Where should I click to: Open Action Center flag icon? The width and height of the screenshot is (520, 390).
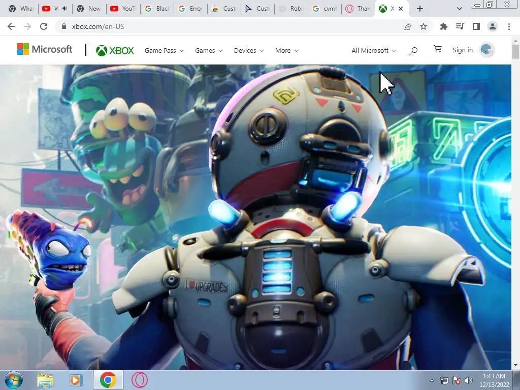[457, 380]
